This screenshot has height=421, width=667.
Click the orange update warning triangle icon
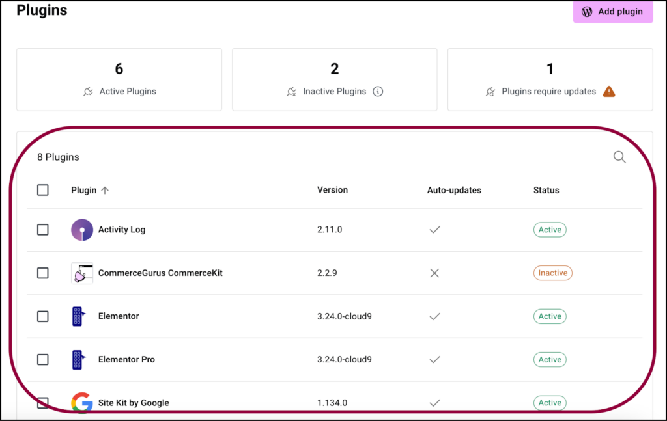click(x=608, y=92)
